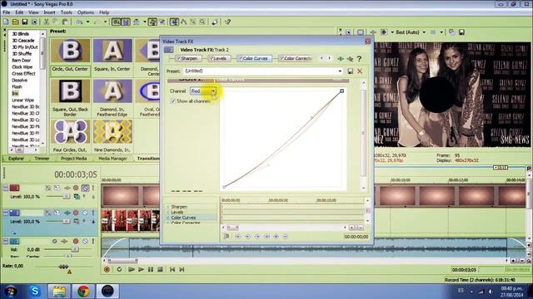This screenshot has height=299, width=533.
Task: Click the Rate scrub slider control
Action: click(x=63, y=267)
